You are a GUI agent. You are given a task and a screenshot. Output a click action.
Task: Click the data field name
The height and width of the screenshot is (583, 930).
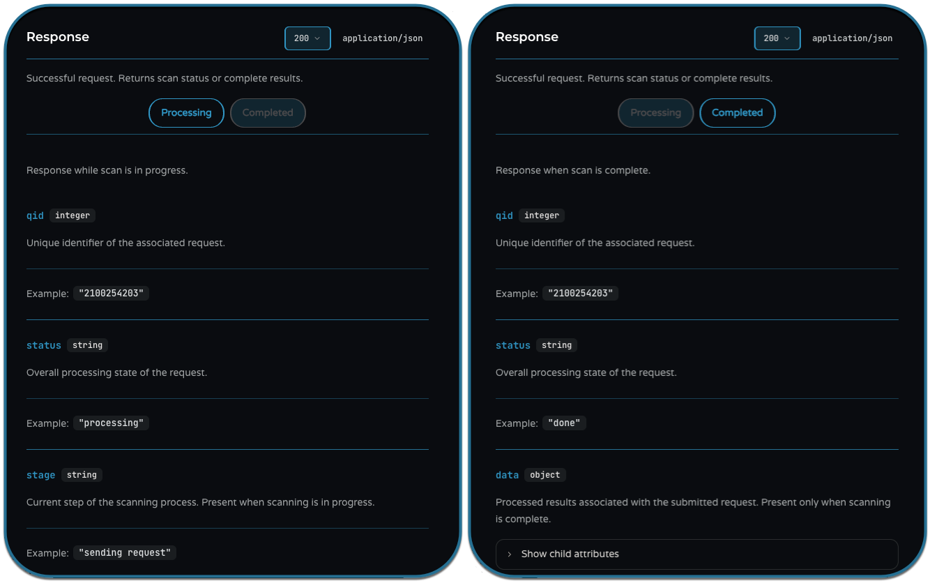point(507,475)
